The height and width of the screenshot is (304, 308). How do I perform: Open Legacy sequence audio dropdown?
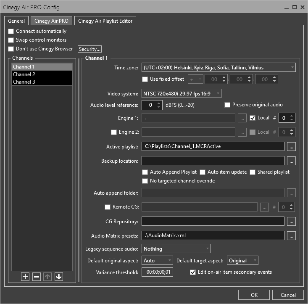(176, 249)
